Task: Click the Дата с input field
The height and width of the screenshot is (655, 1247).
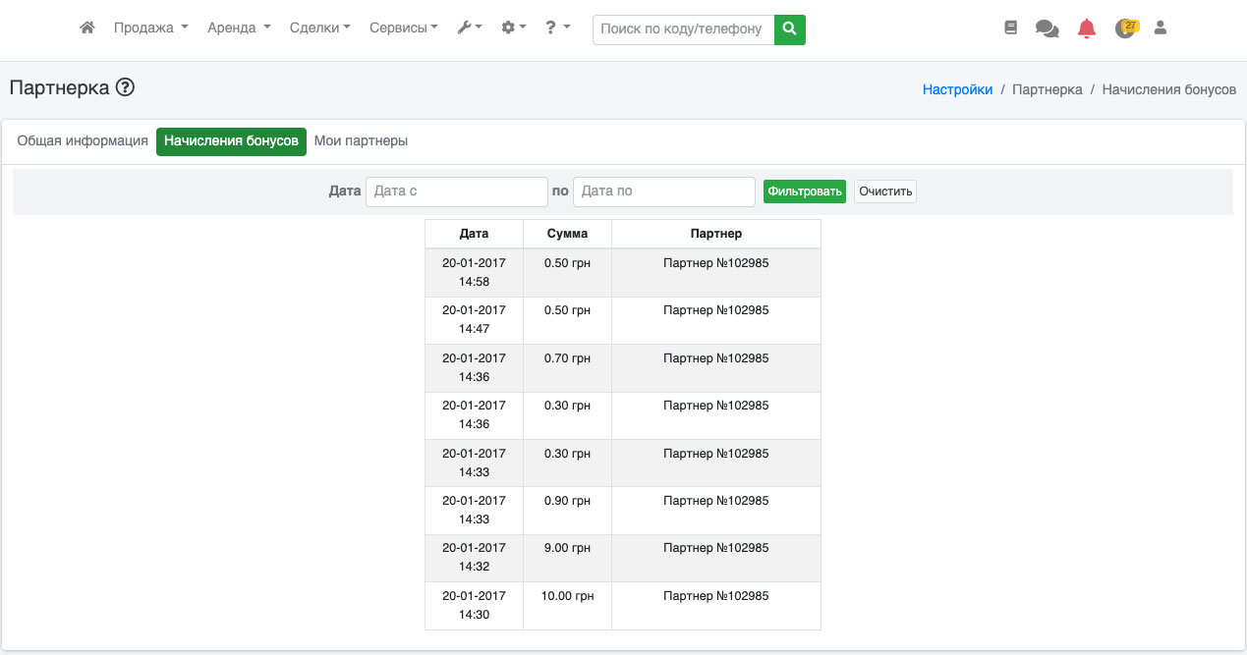Action: (456, 191)
